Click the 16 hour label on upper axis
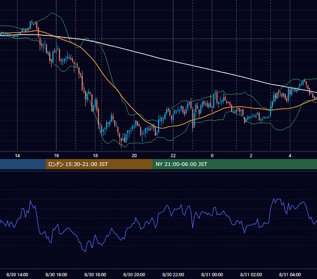Screen dimensions: 317x279 56,156
